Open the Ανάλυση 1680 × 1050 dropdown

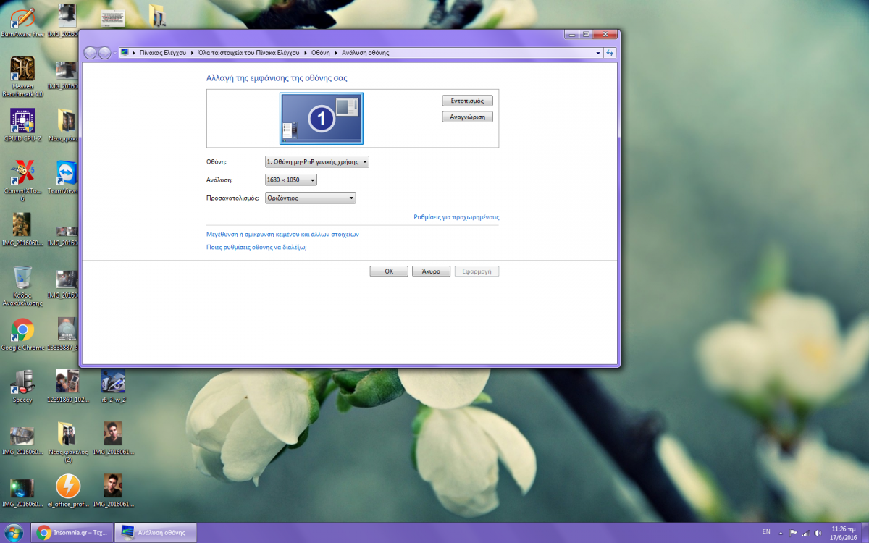[x=291, y=180]
